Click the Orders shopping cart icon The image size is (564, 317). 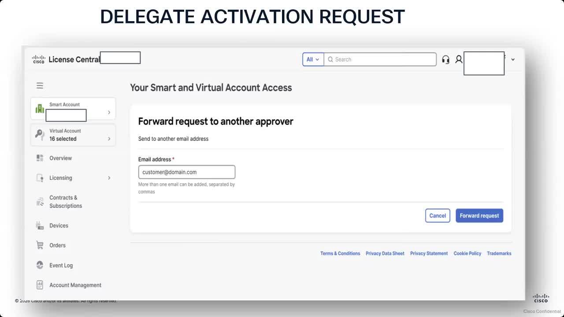coord(40,245)
